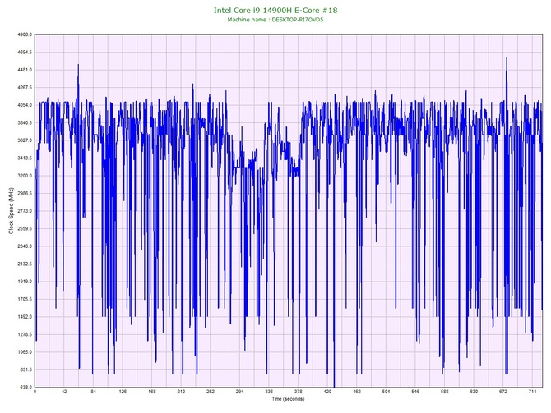The height and width of the screenshot is (413, 551).
Task: Select the 588 tick on the time axis
Action: (445, 392)
